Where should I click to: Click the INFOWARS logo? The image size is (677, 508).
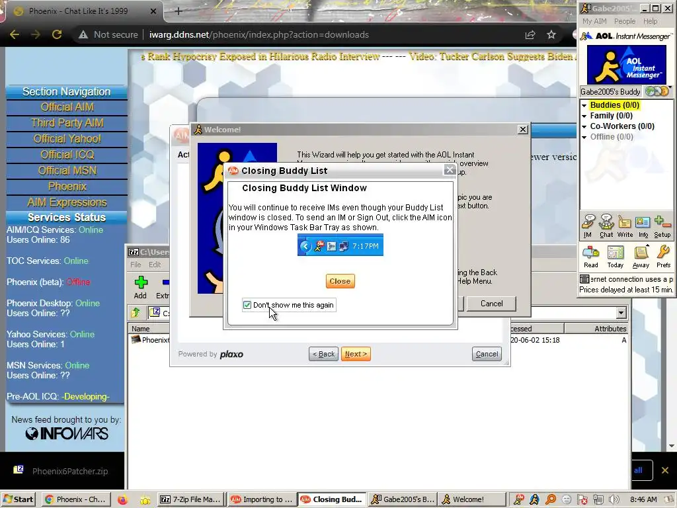coord(67,433)
